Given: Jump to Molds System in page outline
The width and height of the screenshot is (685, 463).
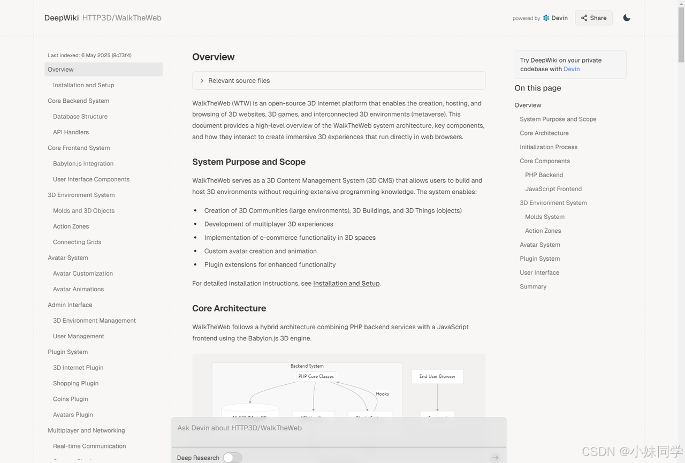Looking at the screenshot, I should point(544,217).
